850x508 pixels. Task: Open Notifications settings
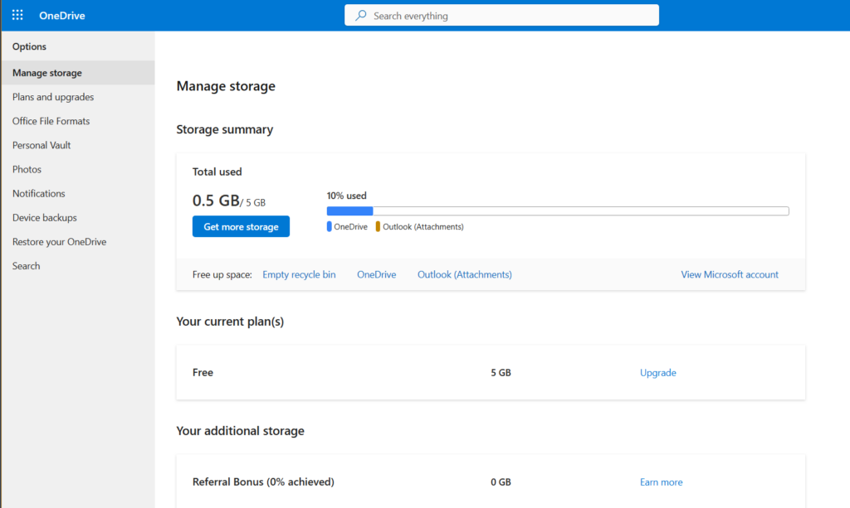(39, 193)
